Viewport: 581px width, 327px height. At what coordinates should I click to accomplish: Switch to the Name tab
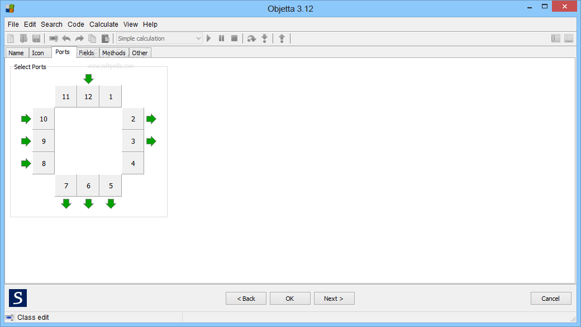(x=16, y=53)
